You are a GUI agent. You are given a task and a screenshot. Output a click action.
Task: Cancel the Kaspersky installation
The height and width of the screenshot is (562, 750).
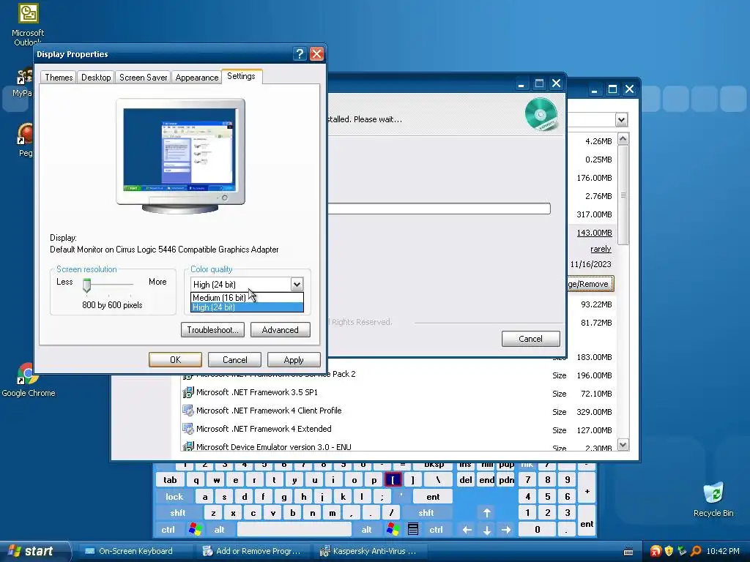[530, 339]
